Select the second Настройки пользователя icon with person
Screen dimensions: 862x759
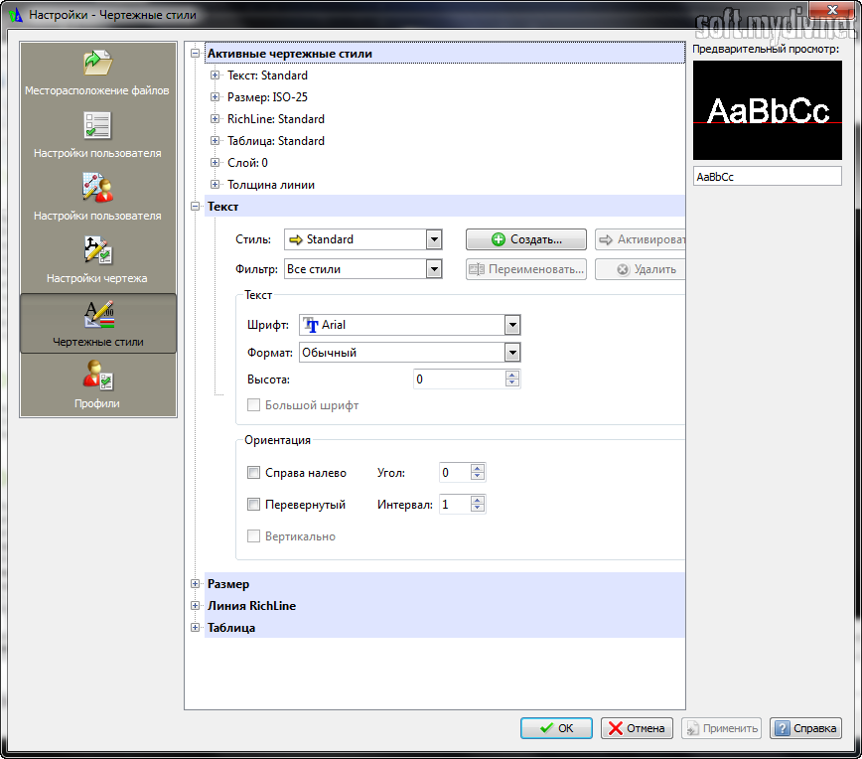97,188
